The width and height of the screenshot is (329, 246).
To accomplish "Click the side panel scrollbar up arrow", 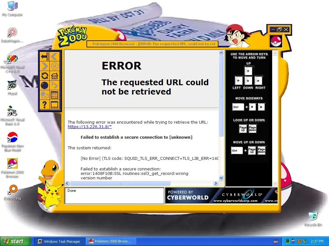I will (x=275, y=53).
